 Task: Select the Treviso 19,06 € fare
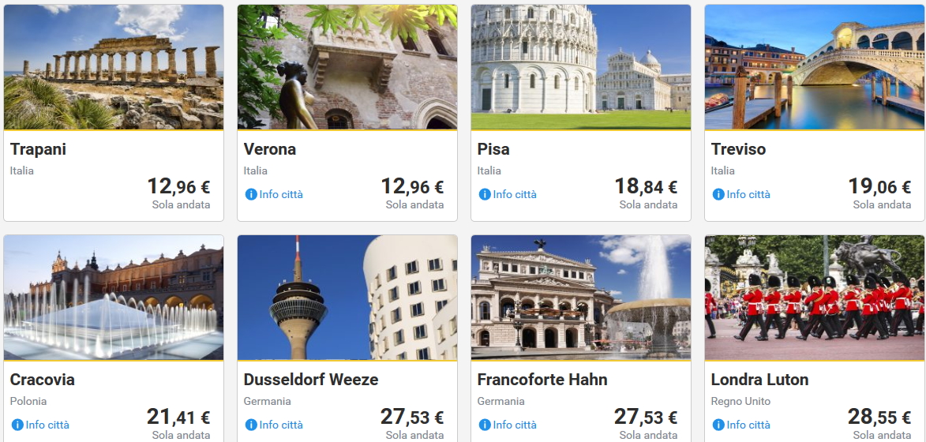pos(879,186)
